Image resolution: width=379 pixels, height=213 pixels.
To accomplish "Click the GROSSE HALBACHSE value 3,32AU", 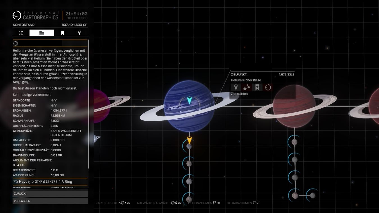I will point(56,145).
